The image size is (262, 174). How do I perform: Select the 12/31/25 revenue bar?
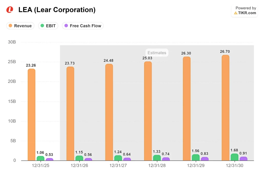[31, 115]
